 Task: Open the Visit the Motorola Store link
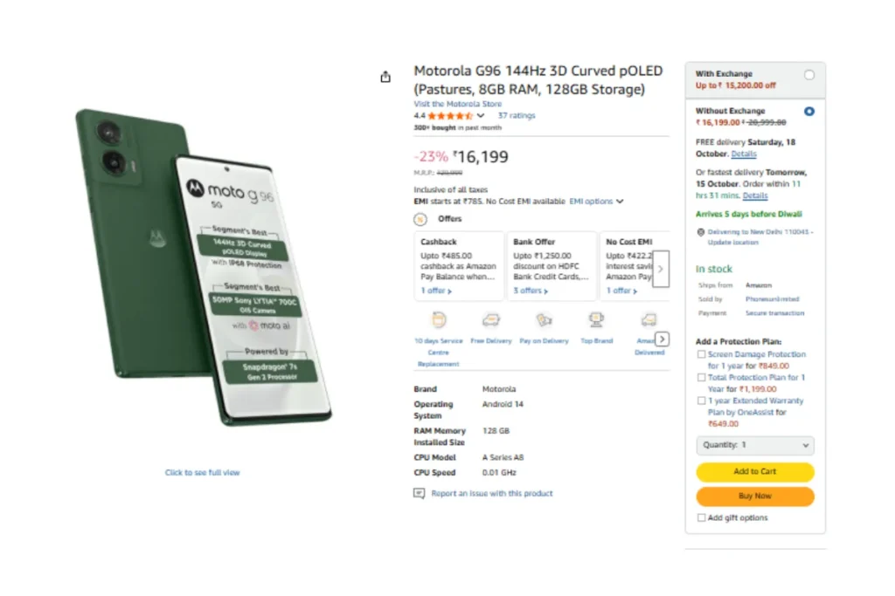[x=457, y=104]
